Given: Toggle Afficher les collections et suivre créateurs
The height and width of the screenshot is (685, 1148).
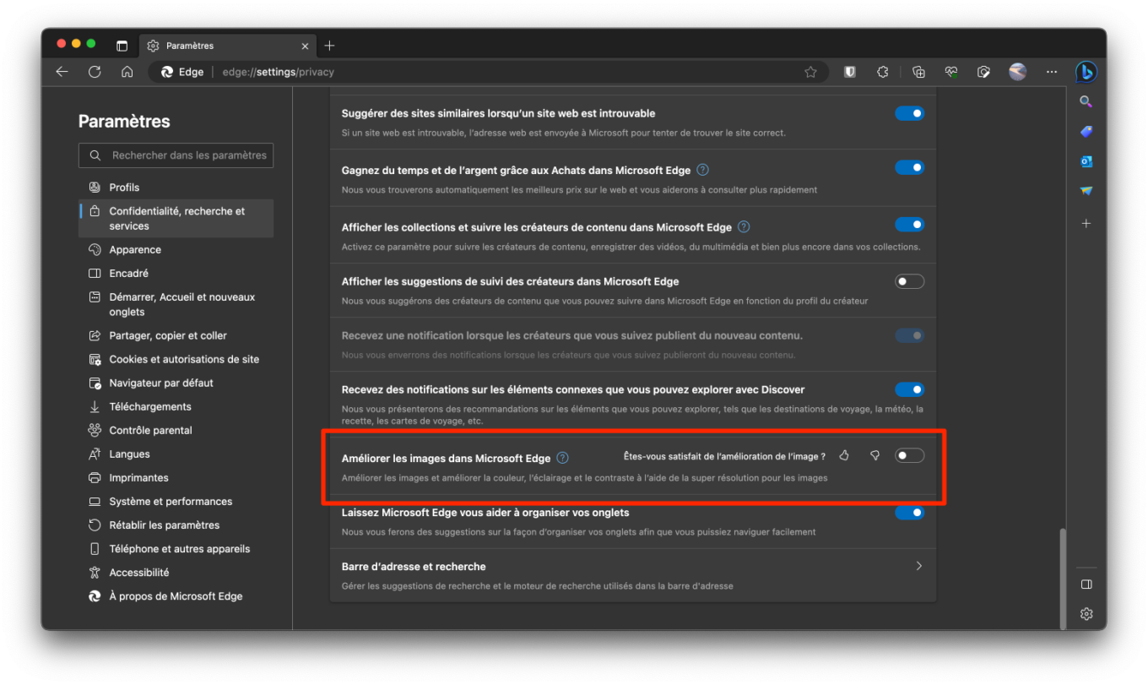Looking at the screenshot, I should [x=909, y=225].
